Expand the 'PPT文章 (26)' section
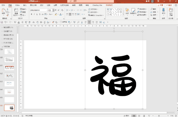The height and width of the screenshot is (117, 178). click(2, 39)
